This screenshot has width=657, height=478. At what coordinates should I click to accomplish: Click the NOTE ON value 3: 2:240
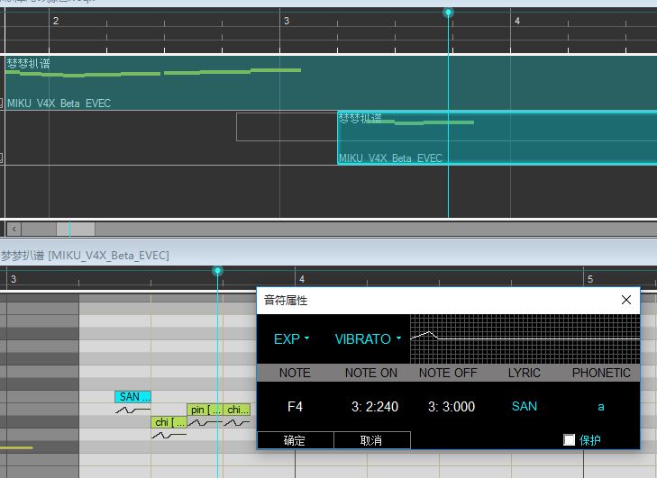[x=375, y=406]
